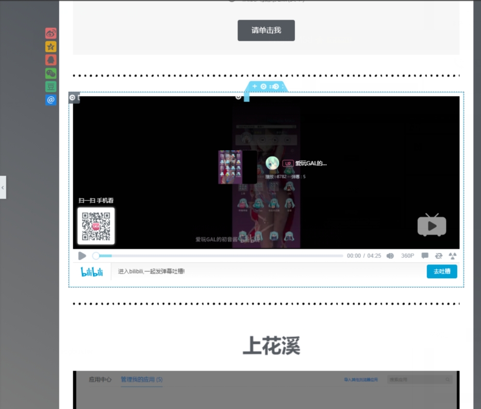481x409 pixels.
Task: Change the 360P video quality
Action: tap(407, 256)
